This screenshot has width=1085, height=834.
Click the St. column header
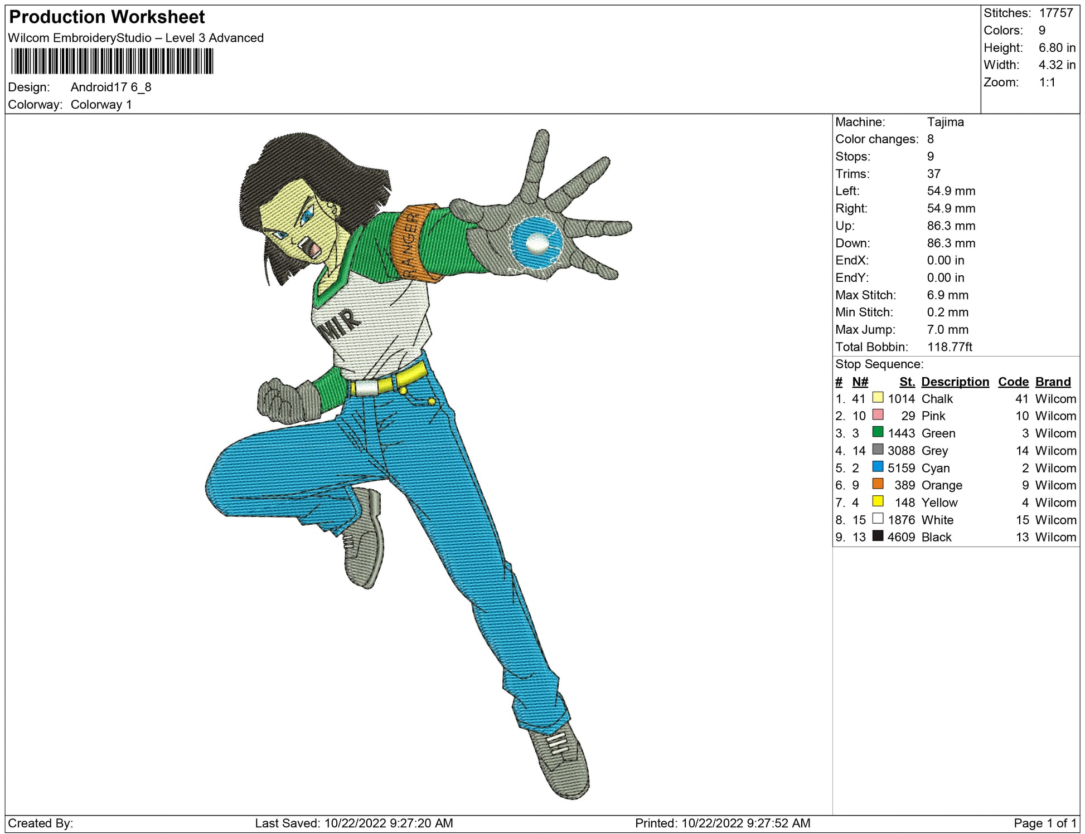coord(907,382)
